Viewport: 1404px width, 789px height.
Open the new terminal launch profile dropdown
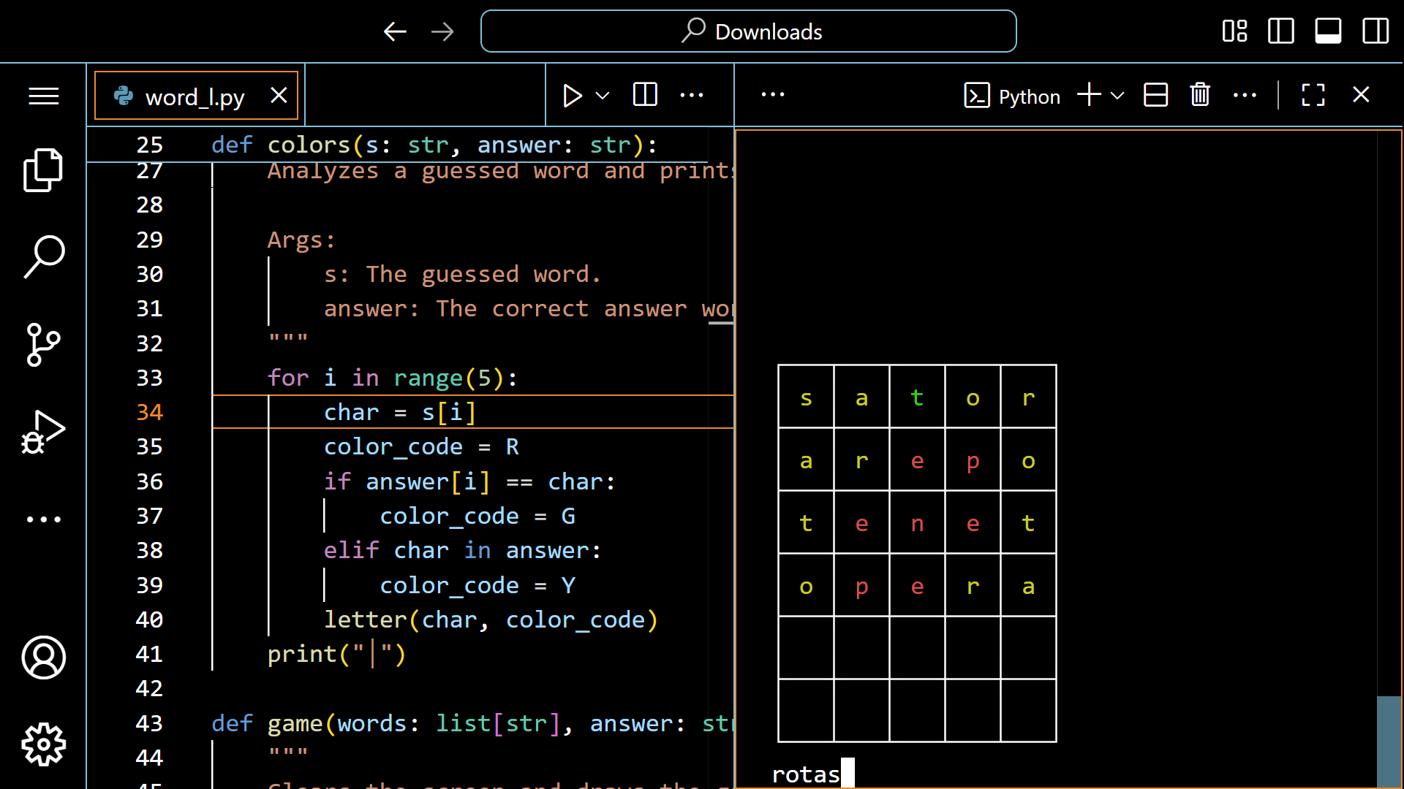tap(1117, 96)
